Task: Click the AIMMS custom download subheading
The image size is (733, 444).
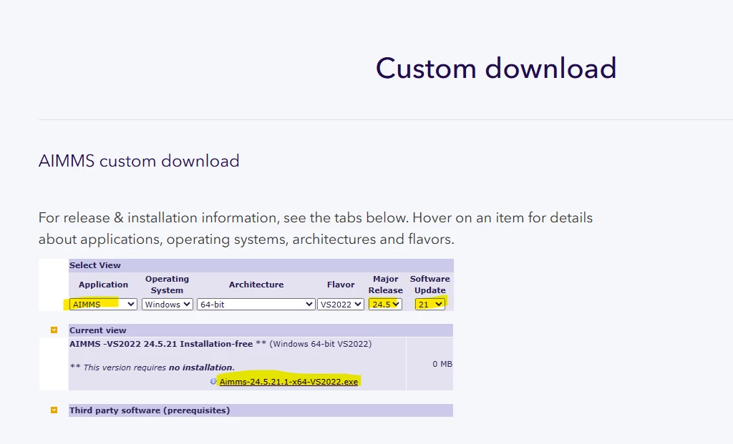Action: click(139, 161)
